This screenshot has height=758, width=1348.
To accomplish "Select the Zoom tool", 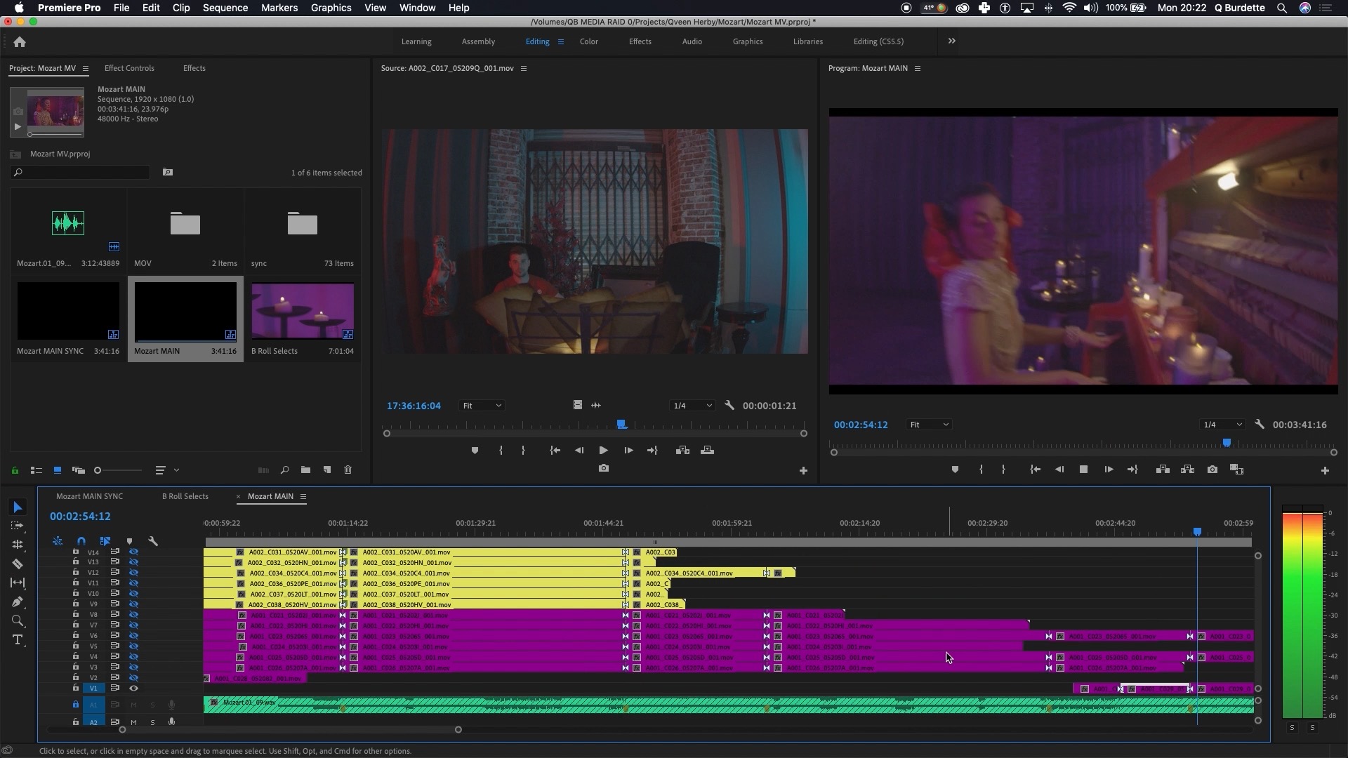I will pos(18,620).
